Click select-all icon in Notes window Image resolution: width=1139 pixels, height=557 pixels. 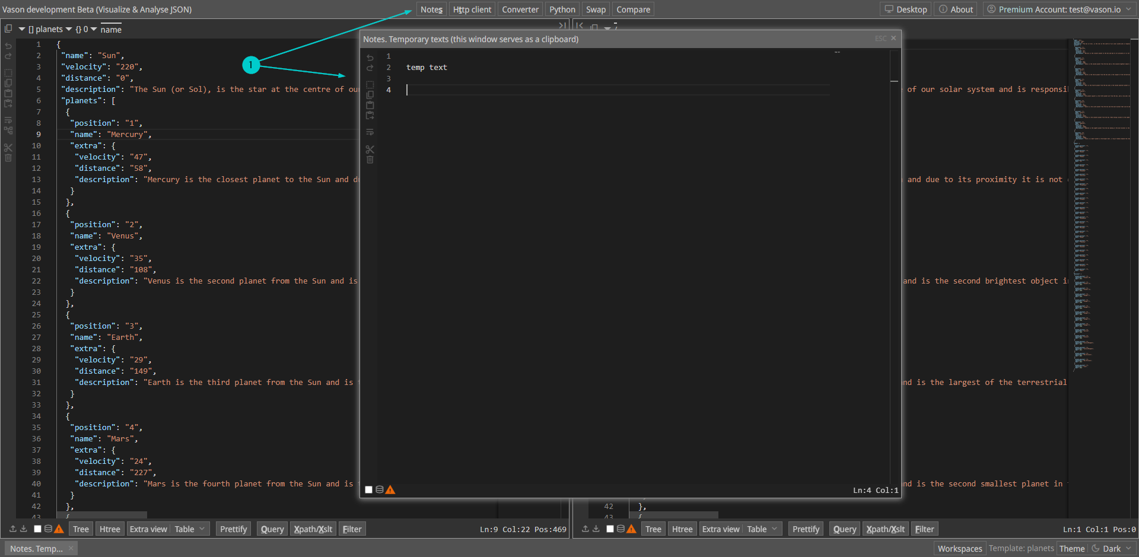tap(370, 84)
